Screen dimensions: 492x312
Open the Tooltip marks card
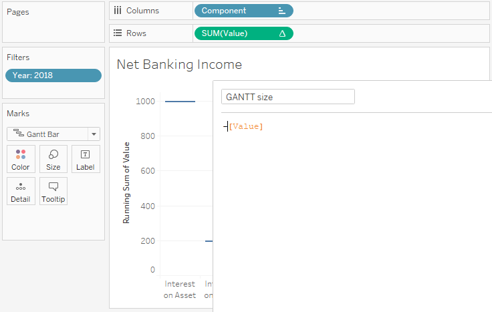(53, 191)
